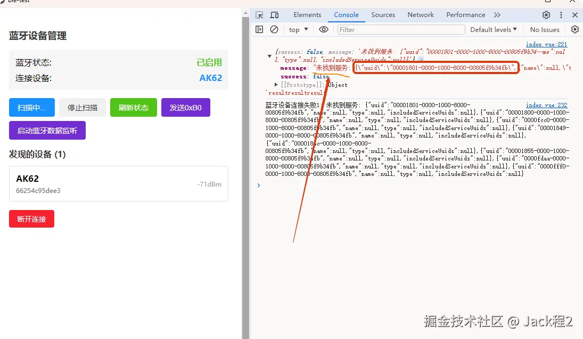Switch to the Sources tab
This screenshot has height=339, width=583.
coord(383,15)
